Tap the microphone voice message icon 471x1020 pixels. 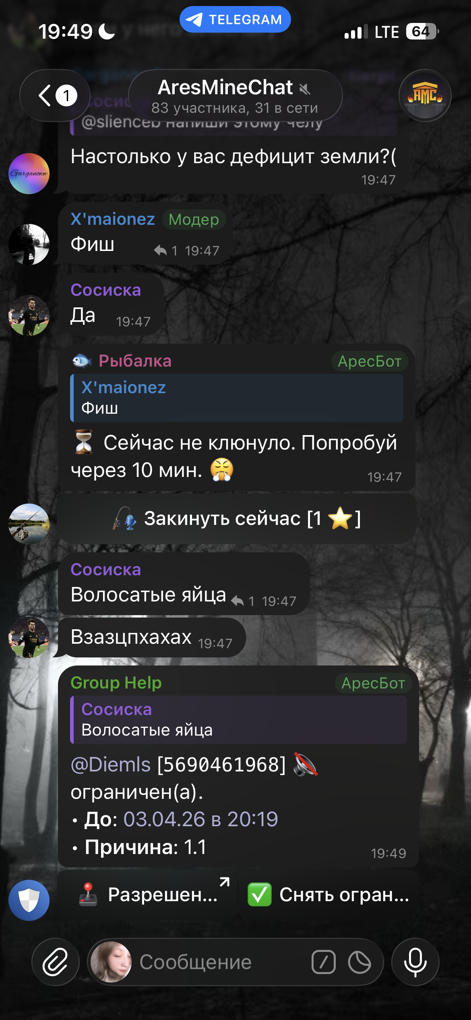tap(415, 962)
